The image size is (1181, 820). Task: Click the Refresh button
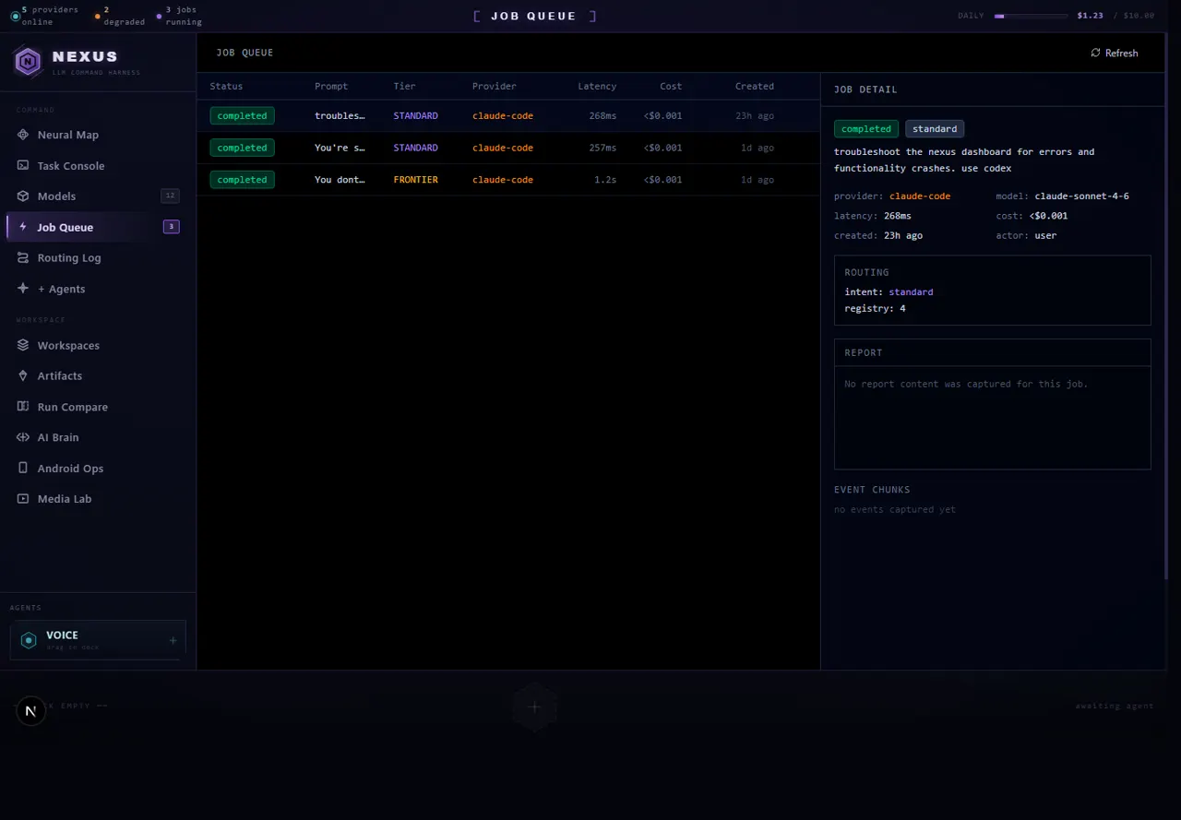point(1115,53)
